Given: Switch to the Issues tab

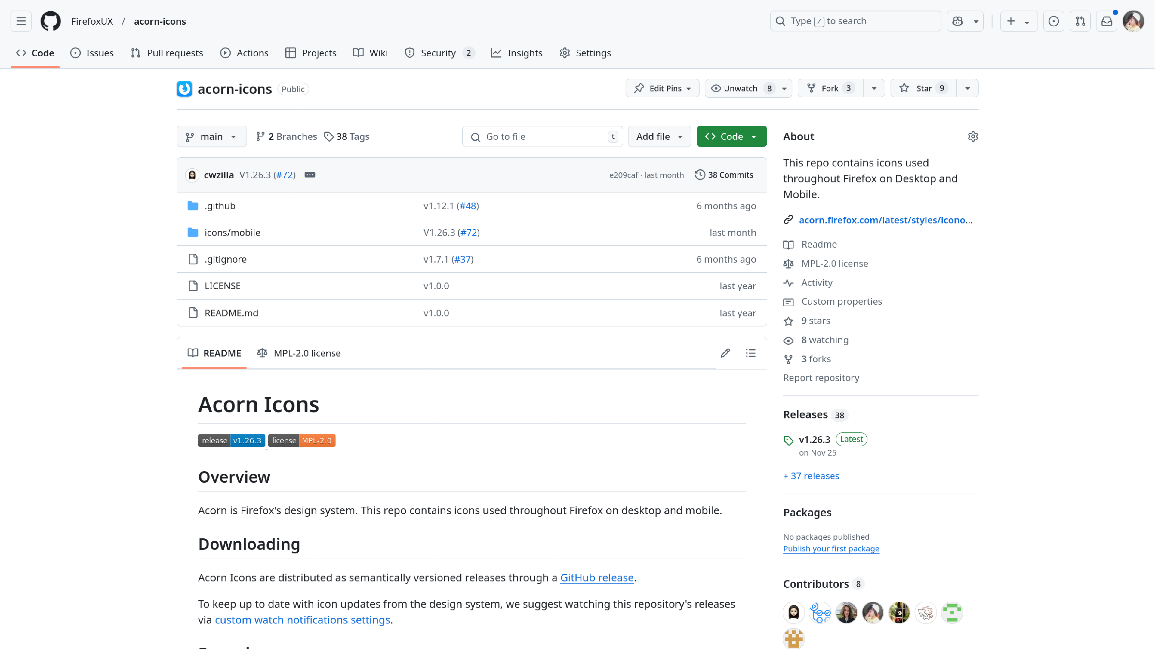Looking at the screenshot, I should coord(92,53).
